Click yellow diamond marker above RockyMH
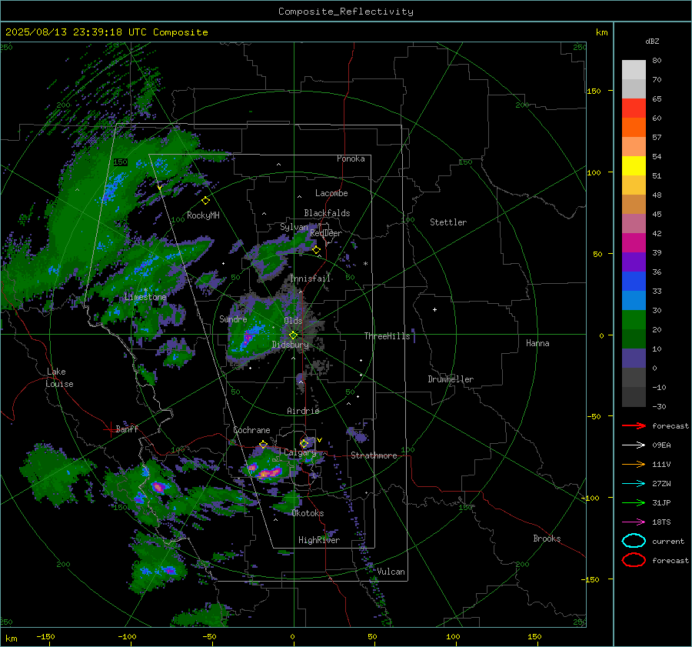 tap(205, 201)
